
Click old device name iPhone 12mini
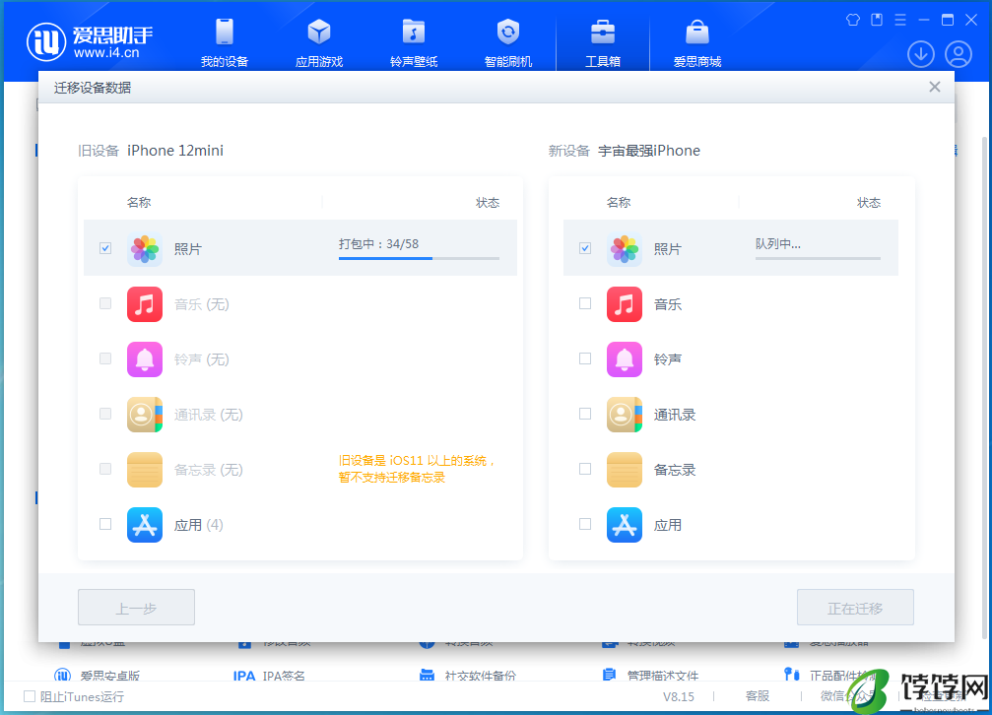175,151
